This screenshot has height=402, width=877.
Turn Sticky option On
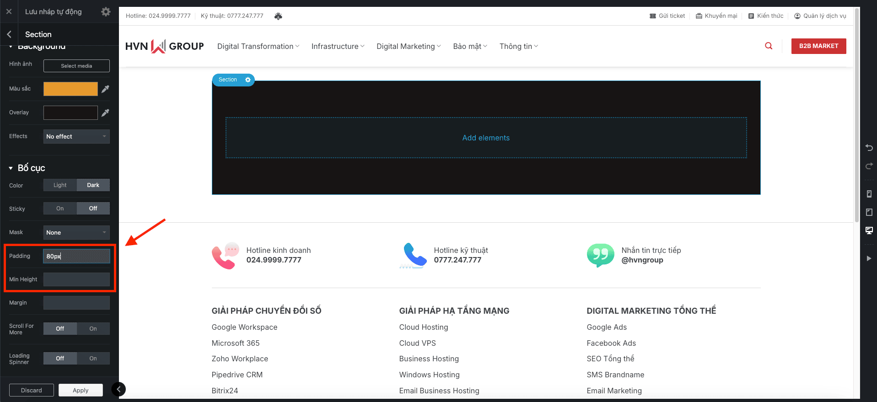60,209
